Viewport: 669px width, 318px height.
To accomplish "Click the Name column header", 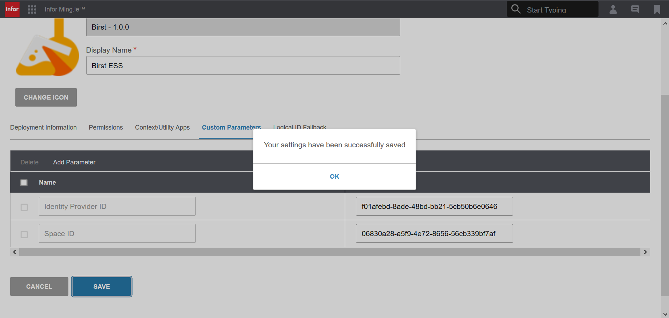I will (47, 183).
